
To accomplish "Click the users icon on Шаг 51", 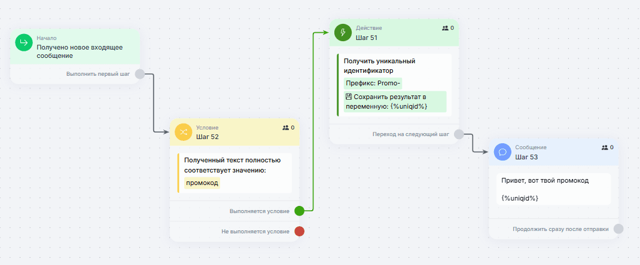I will (445, 28).
